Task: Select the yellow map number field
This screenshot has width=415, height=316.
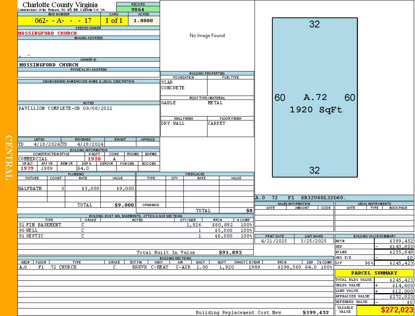Action: click(x=59, y=21)
